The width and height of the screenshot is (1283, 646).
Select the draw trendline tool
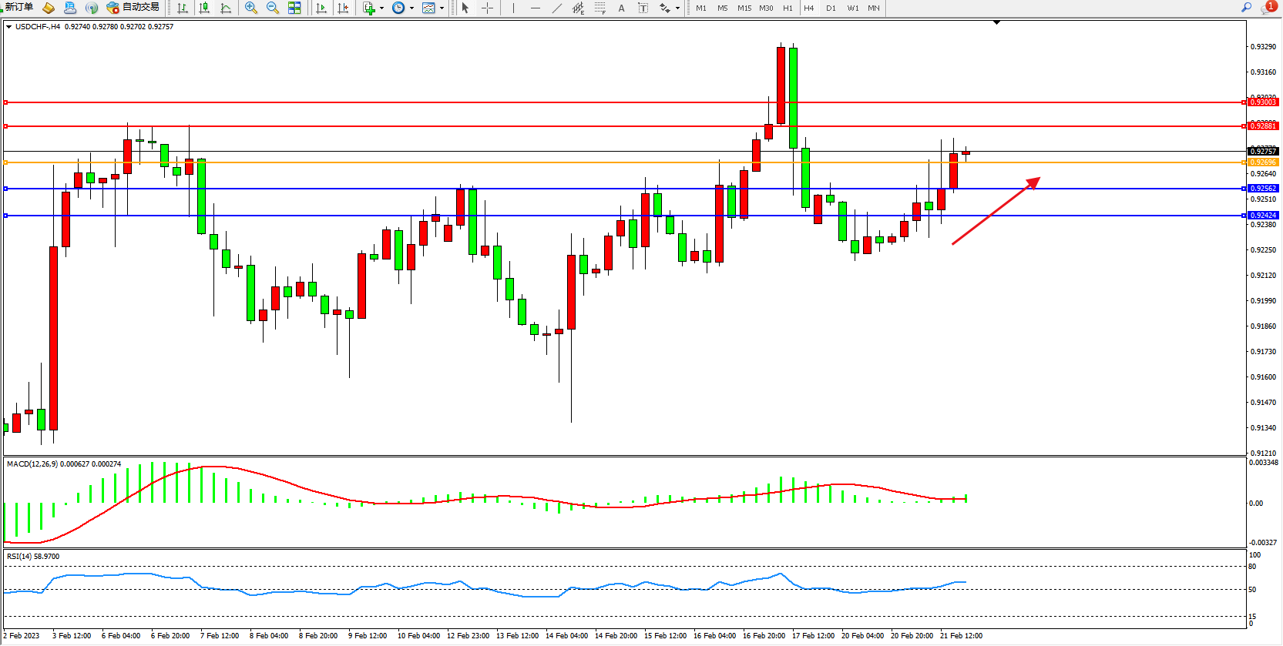[557, 8]
